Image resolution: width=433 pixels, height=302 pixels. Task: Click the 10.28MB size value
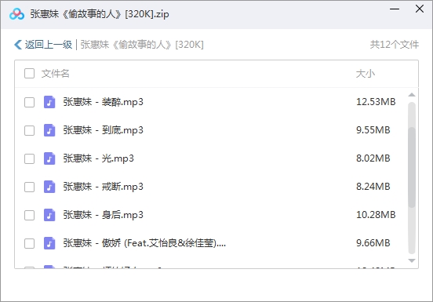376,214
